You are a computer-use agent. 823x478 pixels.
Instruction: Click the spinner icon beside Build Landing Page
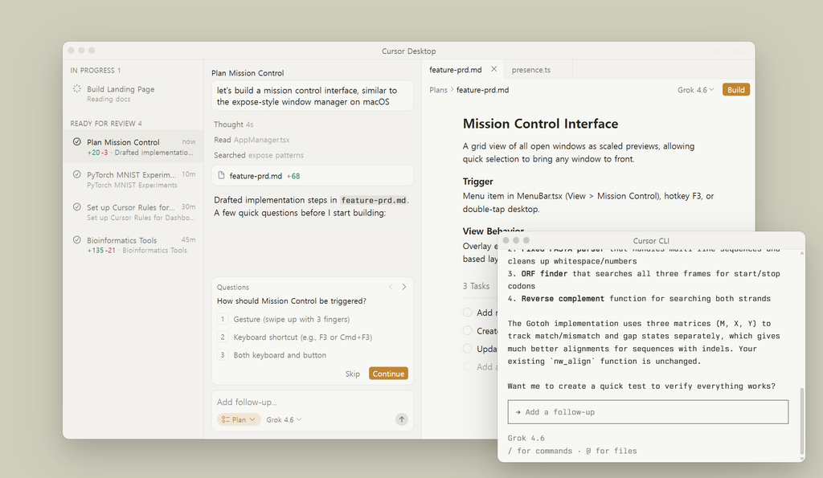[76, 88]
